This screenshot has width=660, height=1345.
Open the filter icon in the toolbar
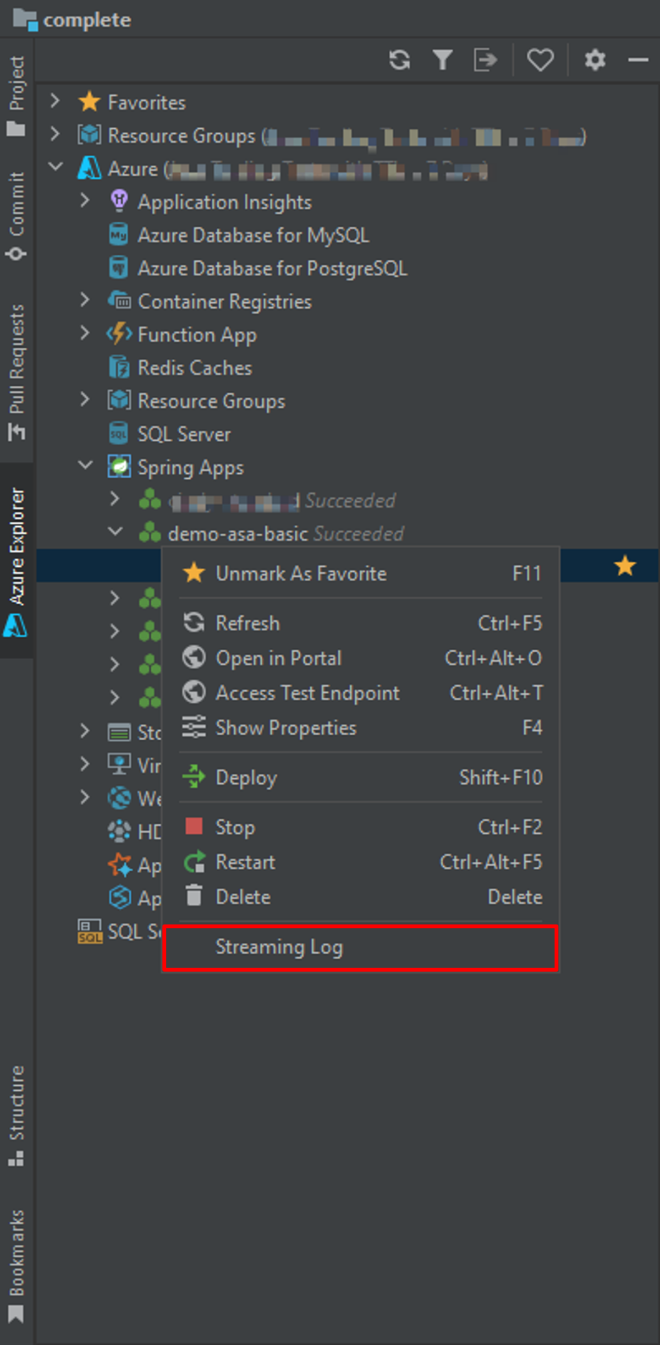(x=443, y=61)
